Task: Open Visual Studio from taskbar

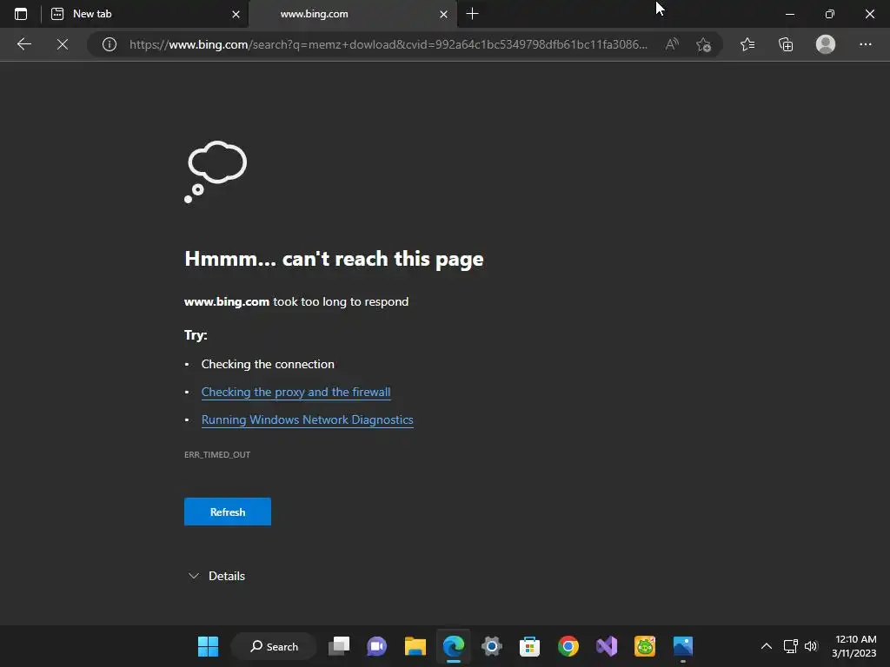Action: [606, 646]
